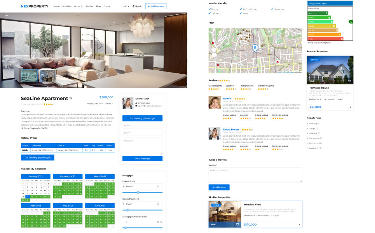Viewport: 375px width, 233px height.
Task: Click the Write your review text field
Action: point(255,174)
